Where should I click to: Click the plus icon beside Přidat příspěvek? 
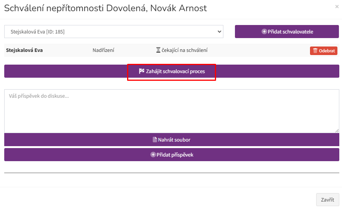[x=153, y=155]
